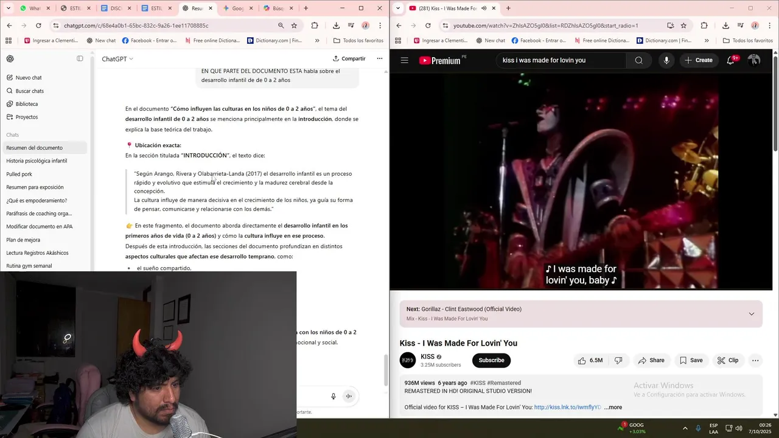Start ChatGPT voice mode waveform button

click(x=349, y=396)
